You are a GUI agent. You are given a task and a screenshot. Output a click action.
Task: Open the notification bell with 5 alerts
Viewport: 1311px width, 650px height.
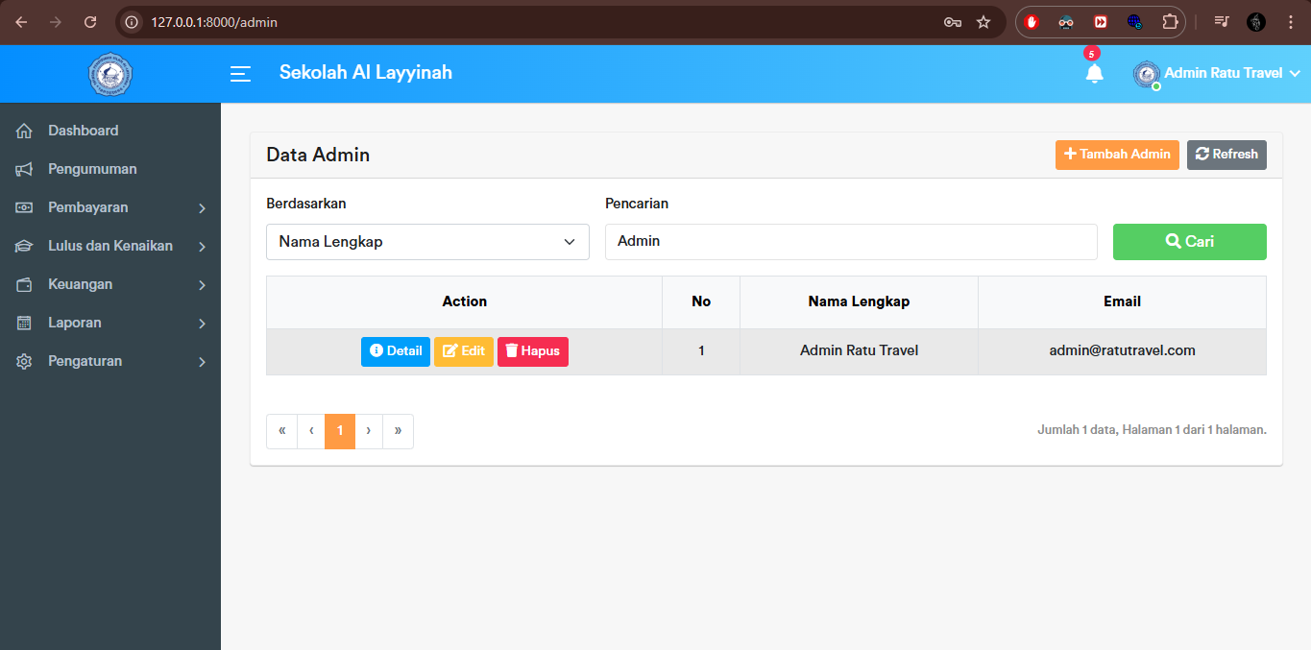click(1094, 72)
